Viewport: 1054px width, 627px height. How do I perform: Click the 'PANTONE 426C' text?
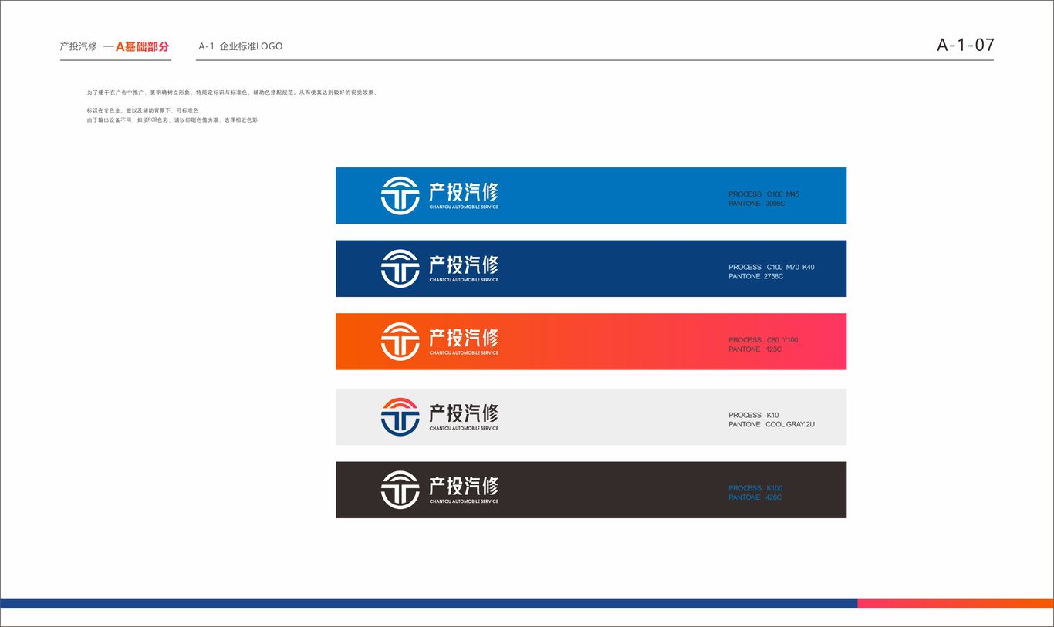pyautogui.click(x=755, y=497)
